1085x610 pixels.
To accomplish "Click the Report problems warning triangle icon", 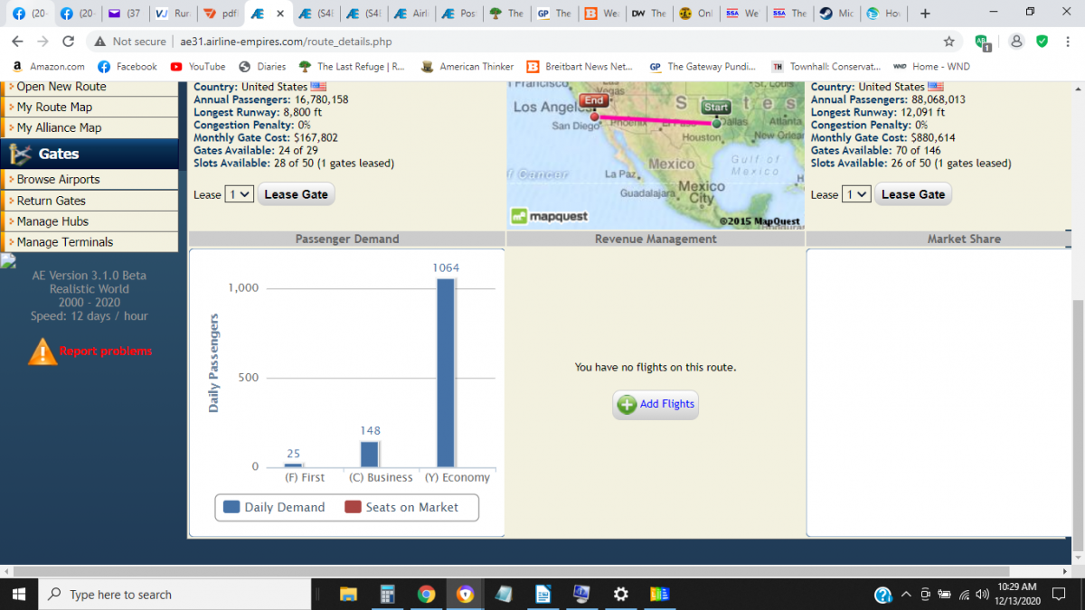I will 42,352.
